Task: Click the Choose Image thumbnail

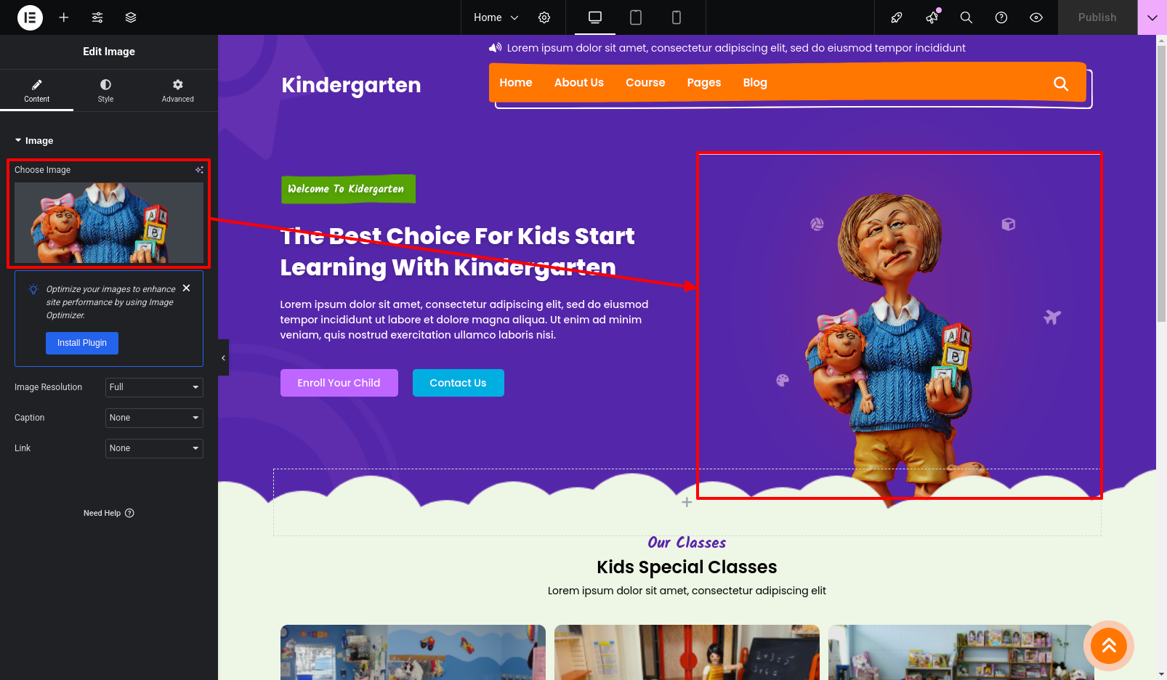Action: pos(109,222)
